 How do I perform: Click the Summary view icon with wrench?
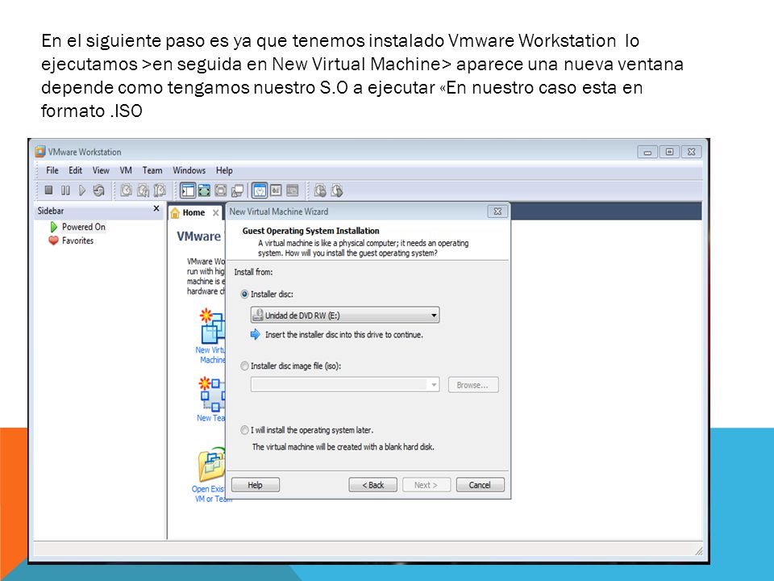coord(260,190)
